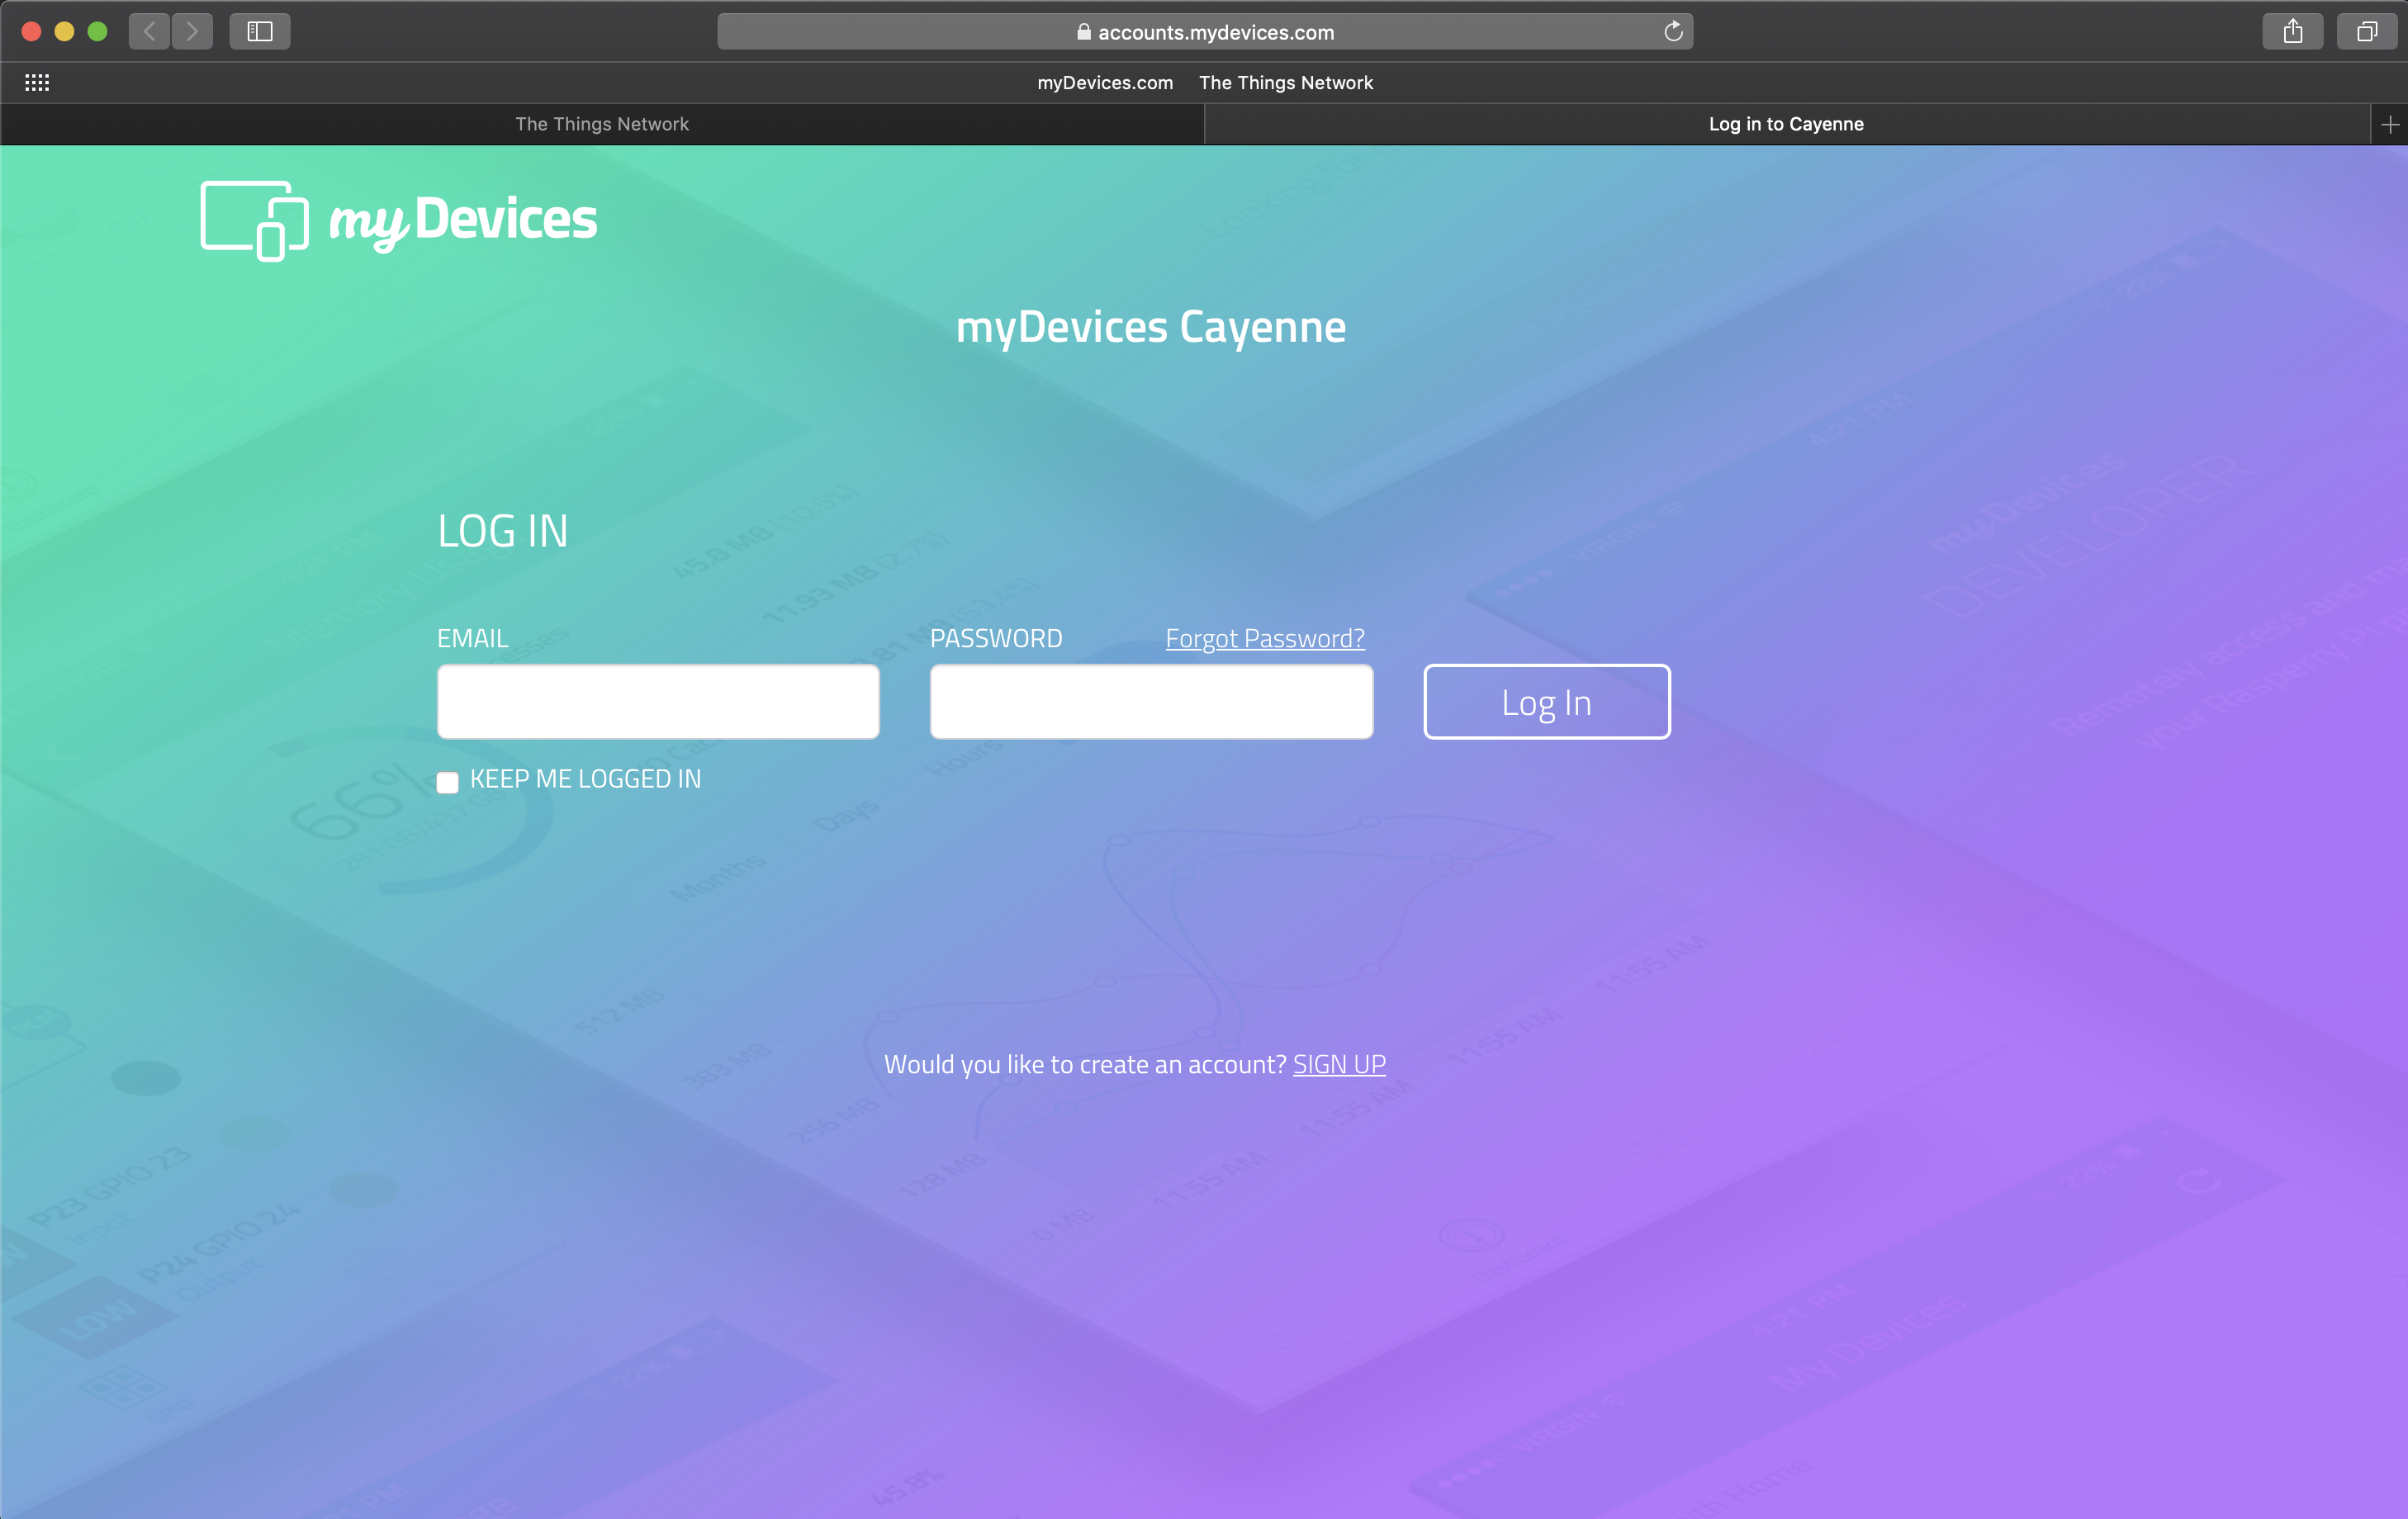Open the myDevices.com bookmark
The height and width of the screenshot is (1519, 2408).
click(x=1105, y=83)
